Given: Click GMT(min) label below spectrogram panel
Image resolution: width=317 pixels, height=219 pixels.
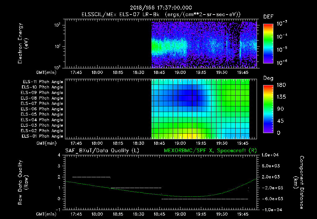Looking at the screenshot, I should 46,72.
